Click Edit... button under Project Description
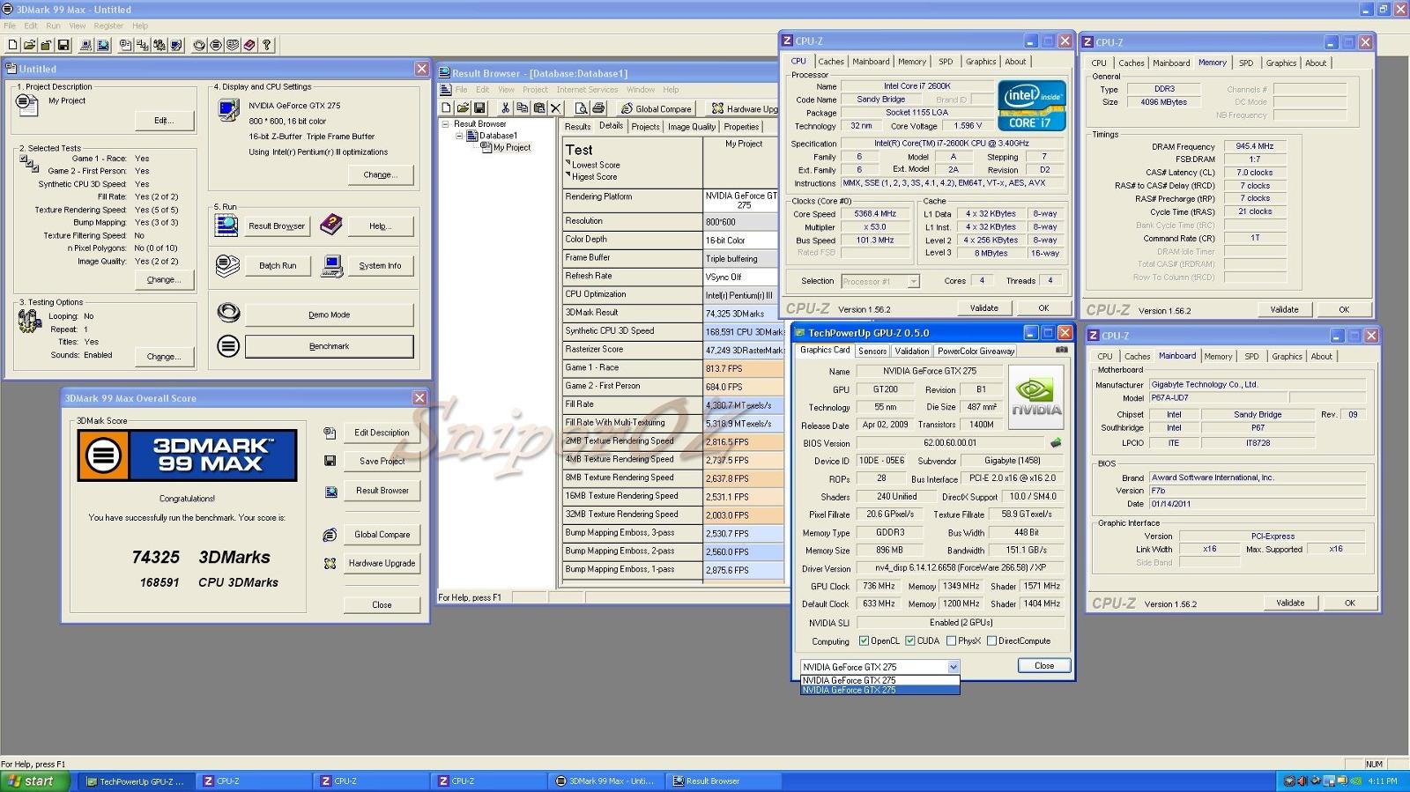1410x792 pixels. (164, 120)
